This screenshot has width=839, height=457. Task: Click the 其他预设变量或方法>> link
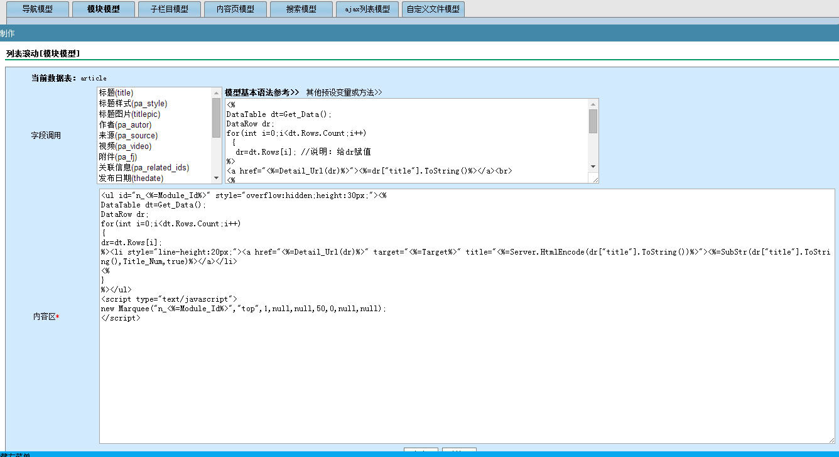click(344, 92)
